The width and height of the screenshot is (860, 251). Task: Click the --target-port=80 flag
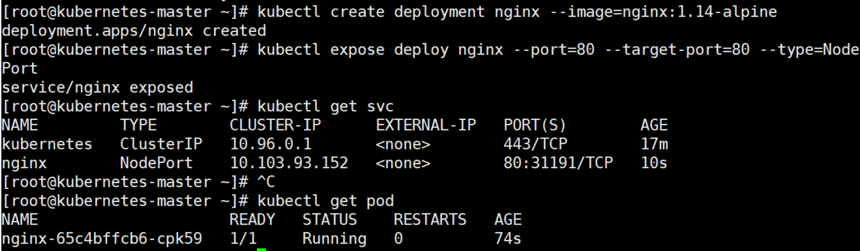[677, 49]
